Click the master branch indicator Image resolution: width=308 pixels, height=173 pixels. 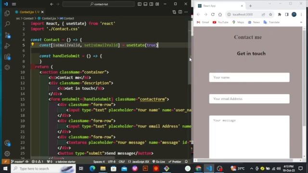click(x=17, y=161)
